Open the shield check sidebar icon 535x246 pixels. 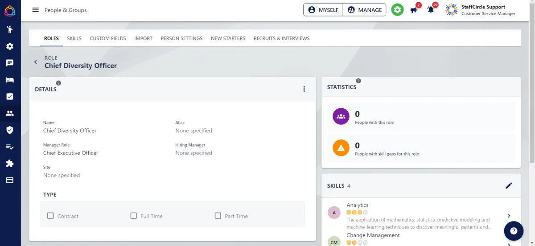(x=10, y=130)
